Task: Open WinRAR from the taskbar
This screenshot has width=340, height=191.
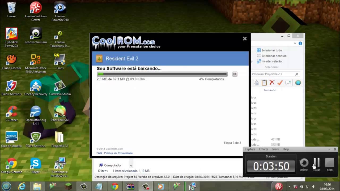Action: 130,186
